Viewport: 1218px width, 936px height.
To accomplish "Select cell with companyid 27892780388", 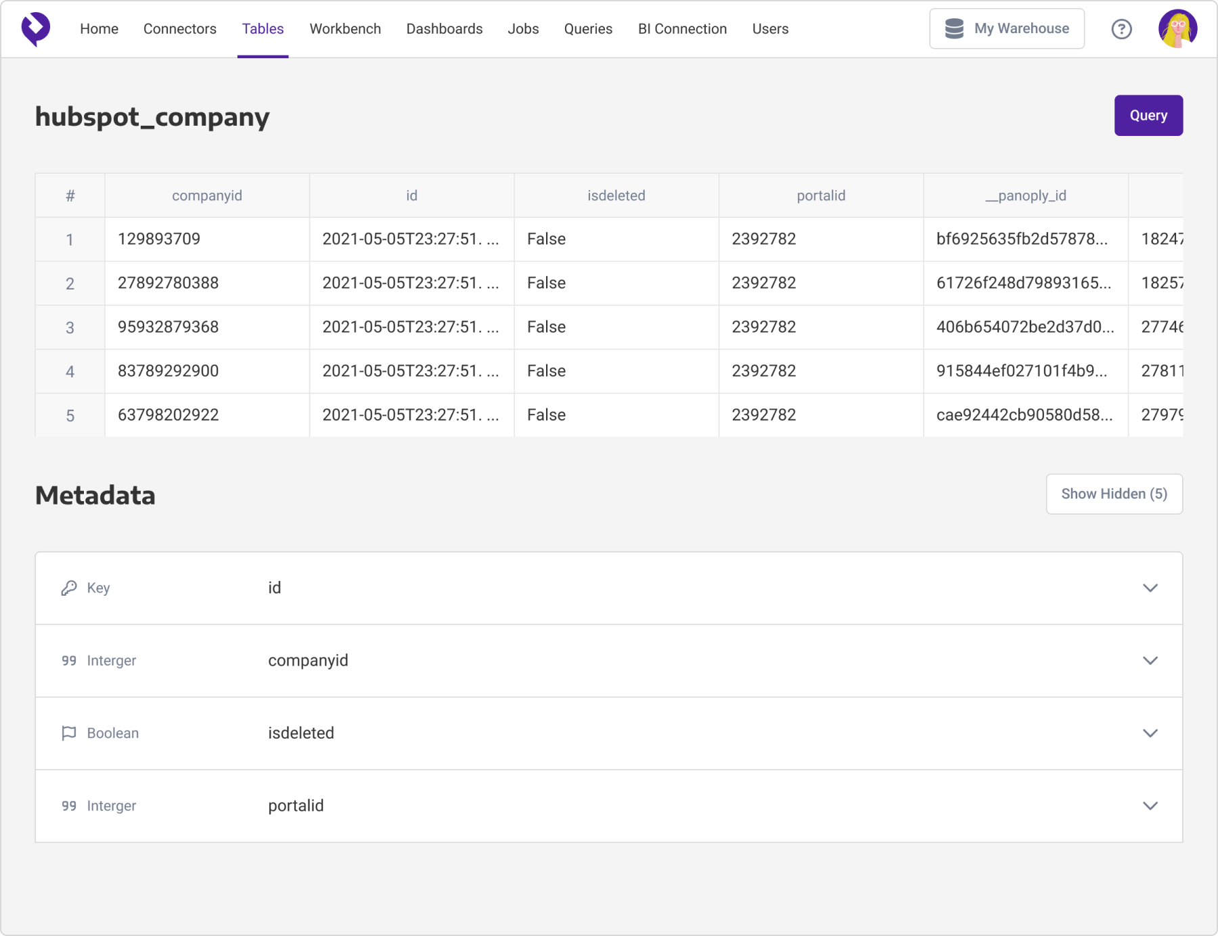I will click(x=207, y=283).
